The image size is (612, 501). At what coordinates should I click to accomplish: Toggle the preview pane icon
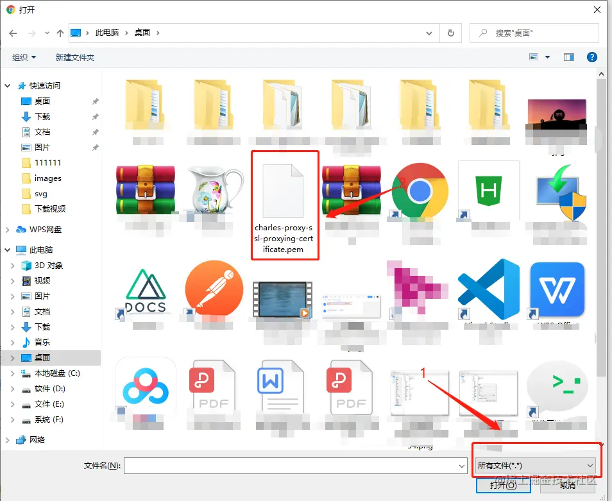[568, 57]
